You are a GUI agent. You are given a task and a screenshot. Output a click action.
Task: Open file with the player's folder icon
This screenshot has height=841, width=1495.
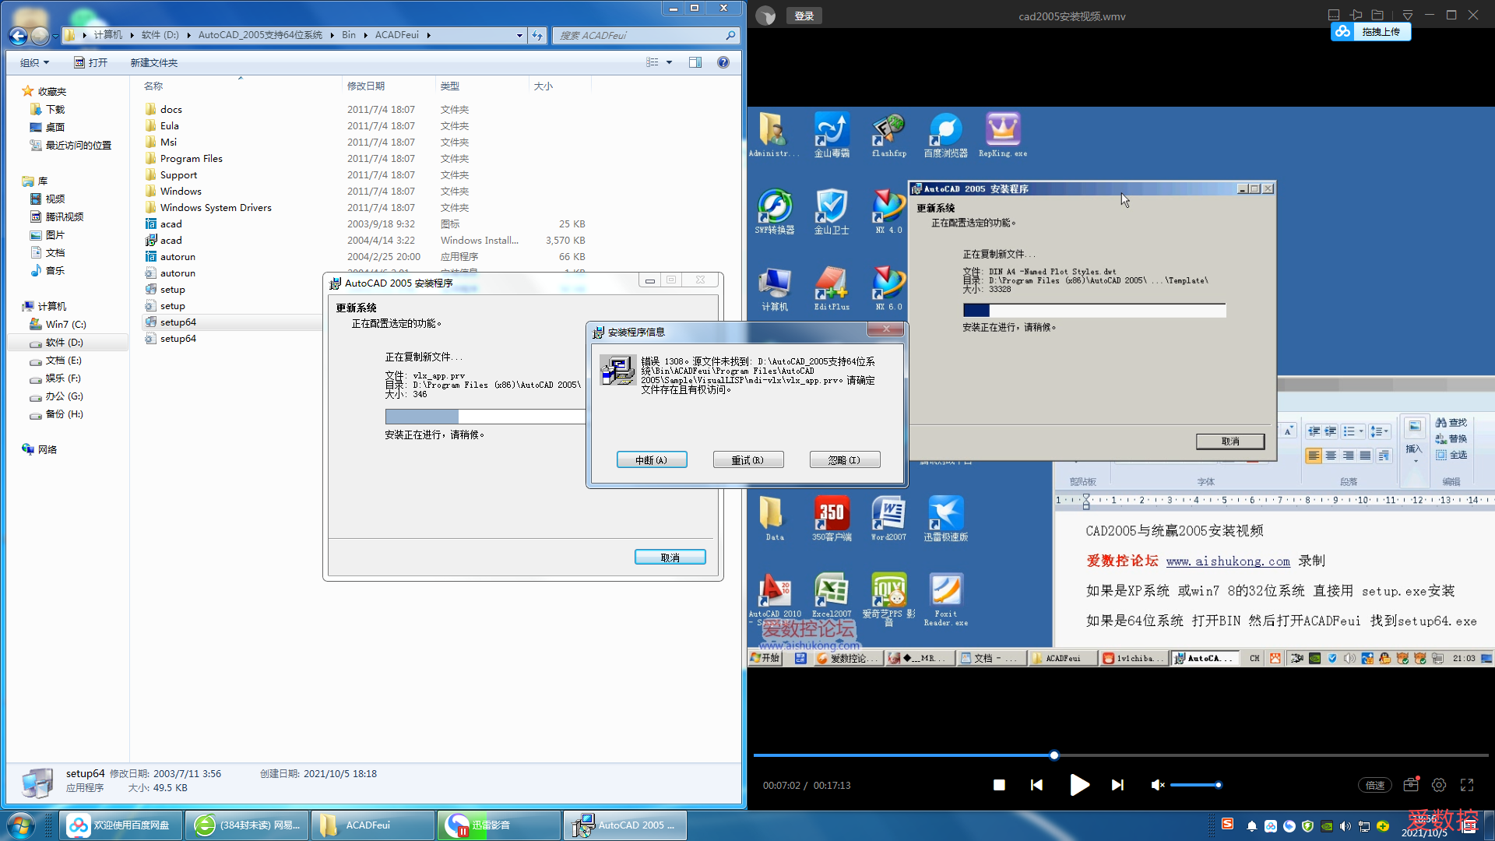pos(1377,15)
